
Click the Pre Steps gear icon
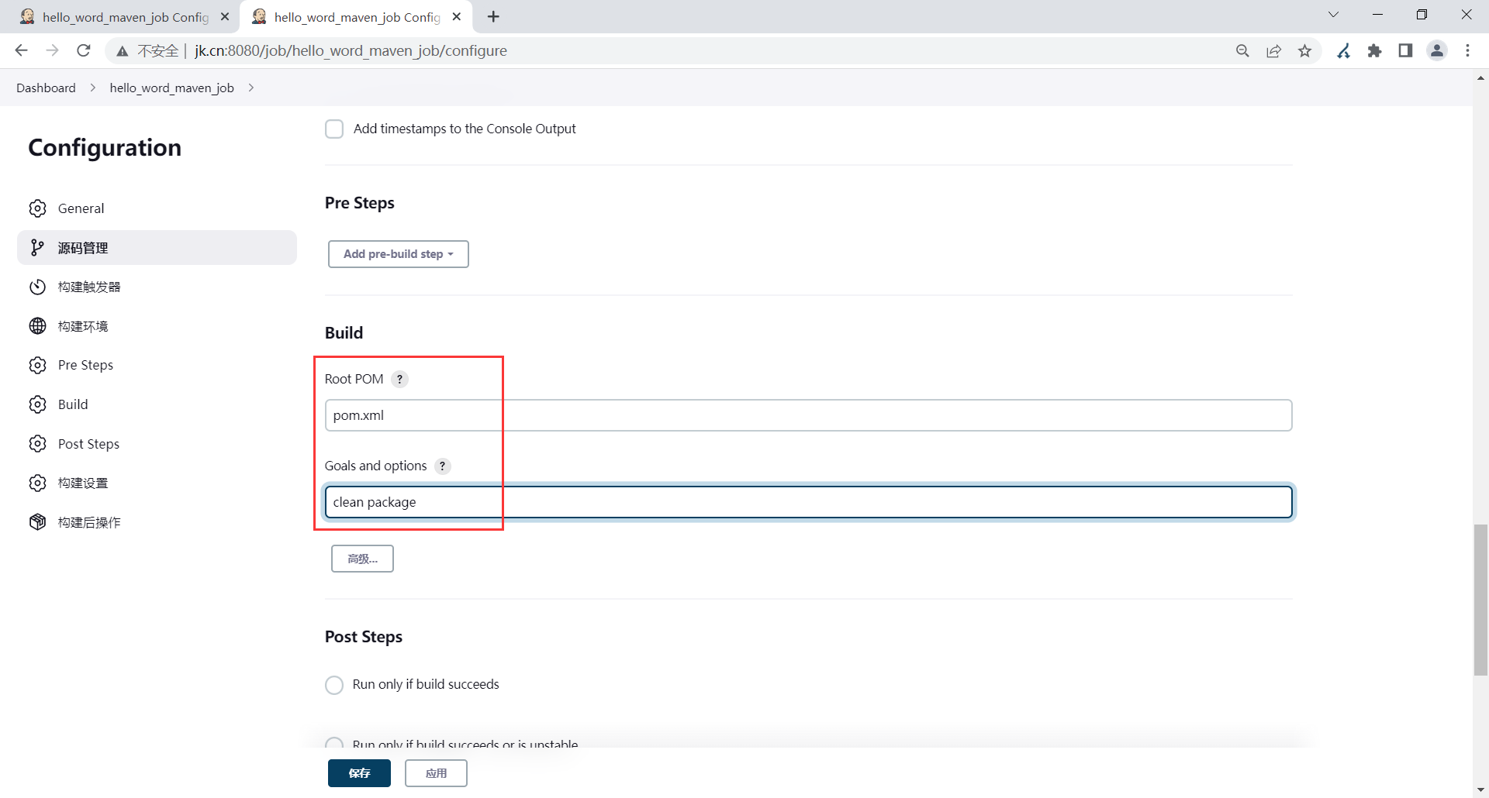click(37, 365)
